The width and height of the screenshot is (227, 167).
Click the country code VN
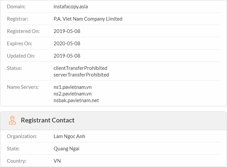pyautogui.click(x=57, y=161)
